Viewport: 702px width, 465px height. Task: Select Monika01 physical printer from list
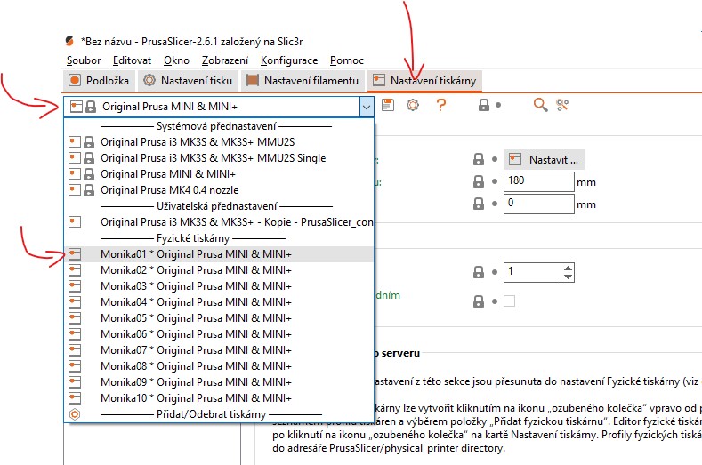(196, 254)
